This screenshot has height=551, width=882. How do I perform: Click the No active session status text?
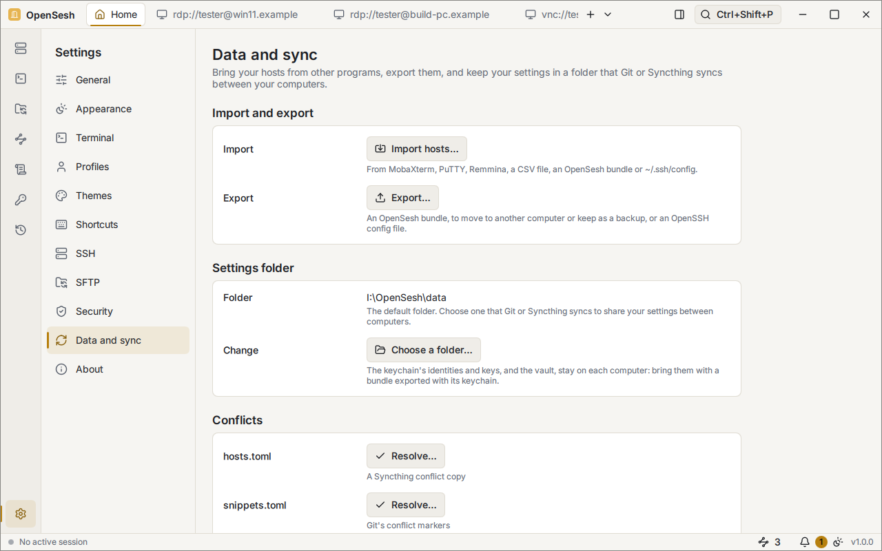pos(53,542)
